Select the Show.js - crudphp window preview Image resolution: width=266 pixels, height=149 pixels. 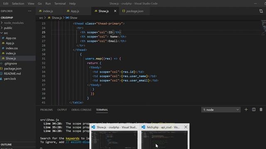115,137
